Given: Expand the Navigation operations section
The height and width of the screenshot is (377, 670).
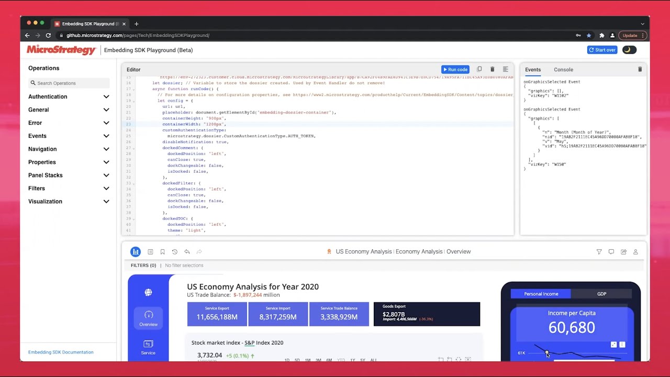Looking at the screenshot, I should tap(69, 149).
